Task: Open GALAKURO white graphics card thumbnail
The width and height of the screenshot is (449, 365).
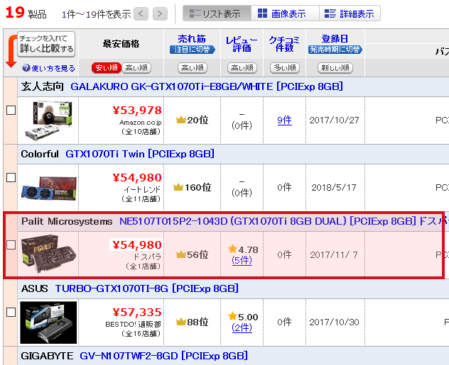Action: click(x=49, y=120)
